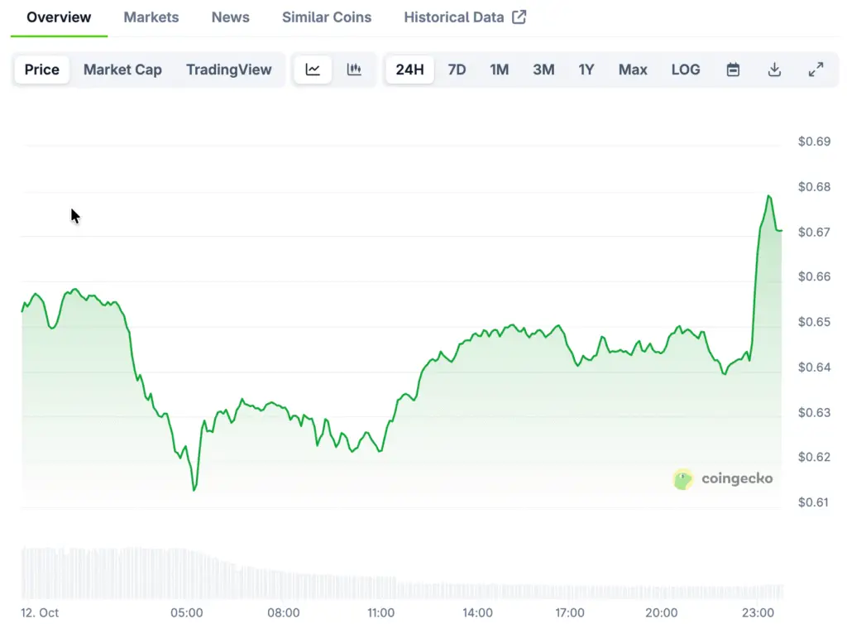This screenshot has height=624, width=847.
Task: Expand chart to fullscreen
Action: click(x=816, y=70)
